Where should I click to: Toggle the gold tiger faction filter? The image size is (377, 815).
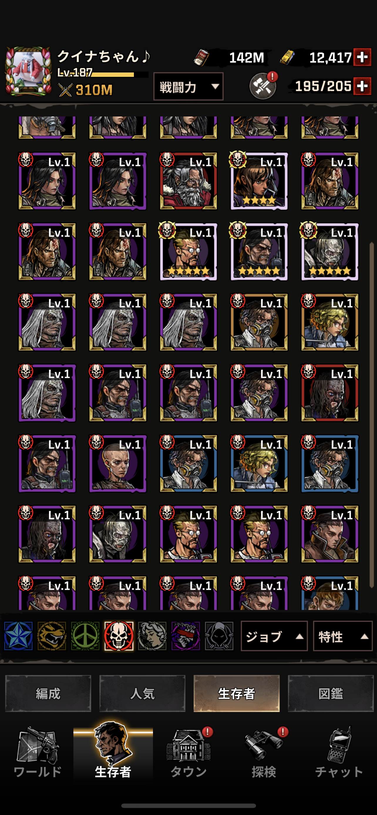point(52,636)
